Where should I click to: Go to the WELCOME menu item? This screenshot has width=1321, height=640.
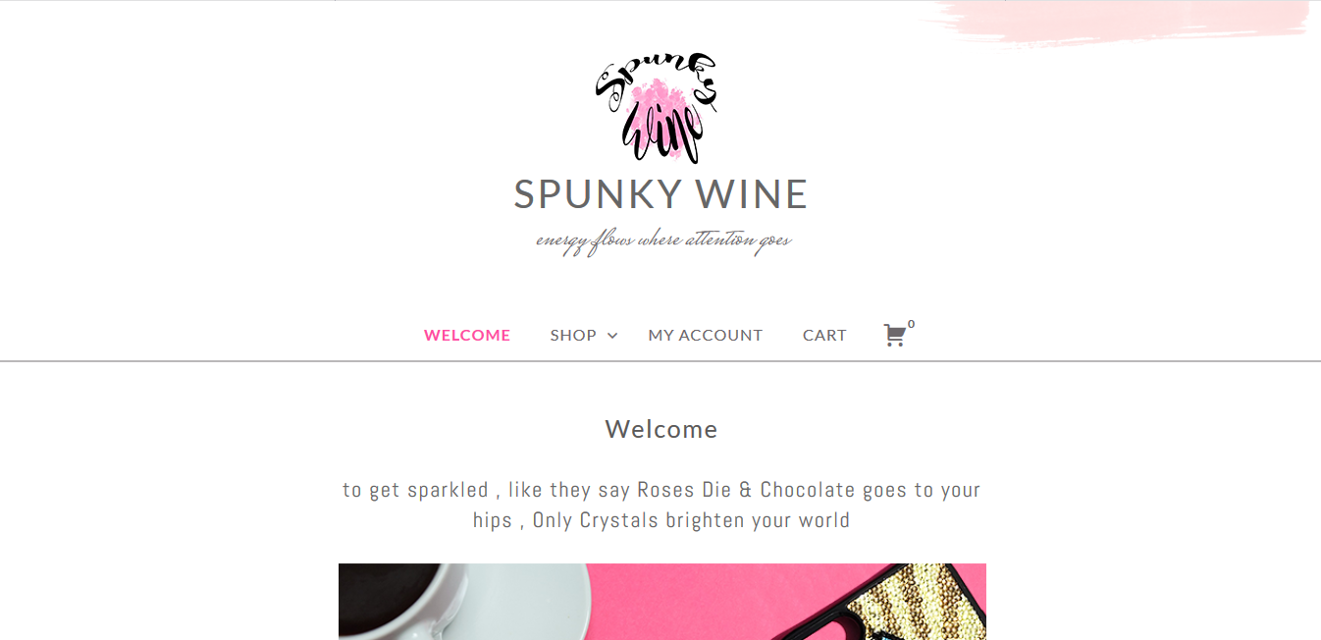tap(467, 336)
